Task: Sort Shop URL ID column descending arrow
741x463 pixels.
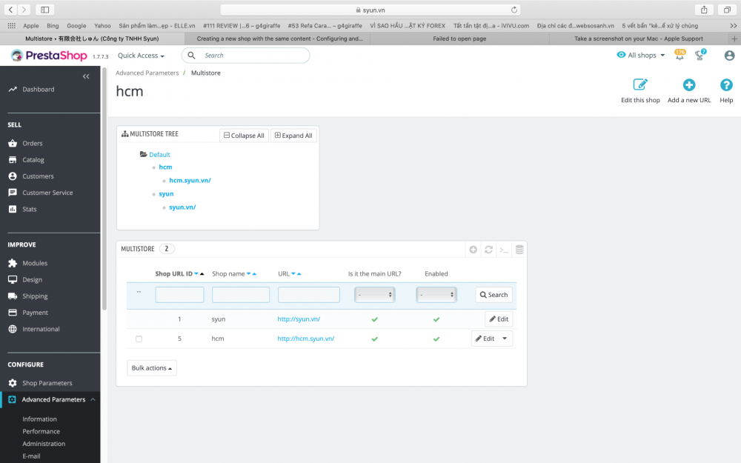Action: [x=196, y=274]
